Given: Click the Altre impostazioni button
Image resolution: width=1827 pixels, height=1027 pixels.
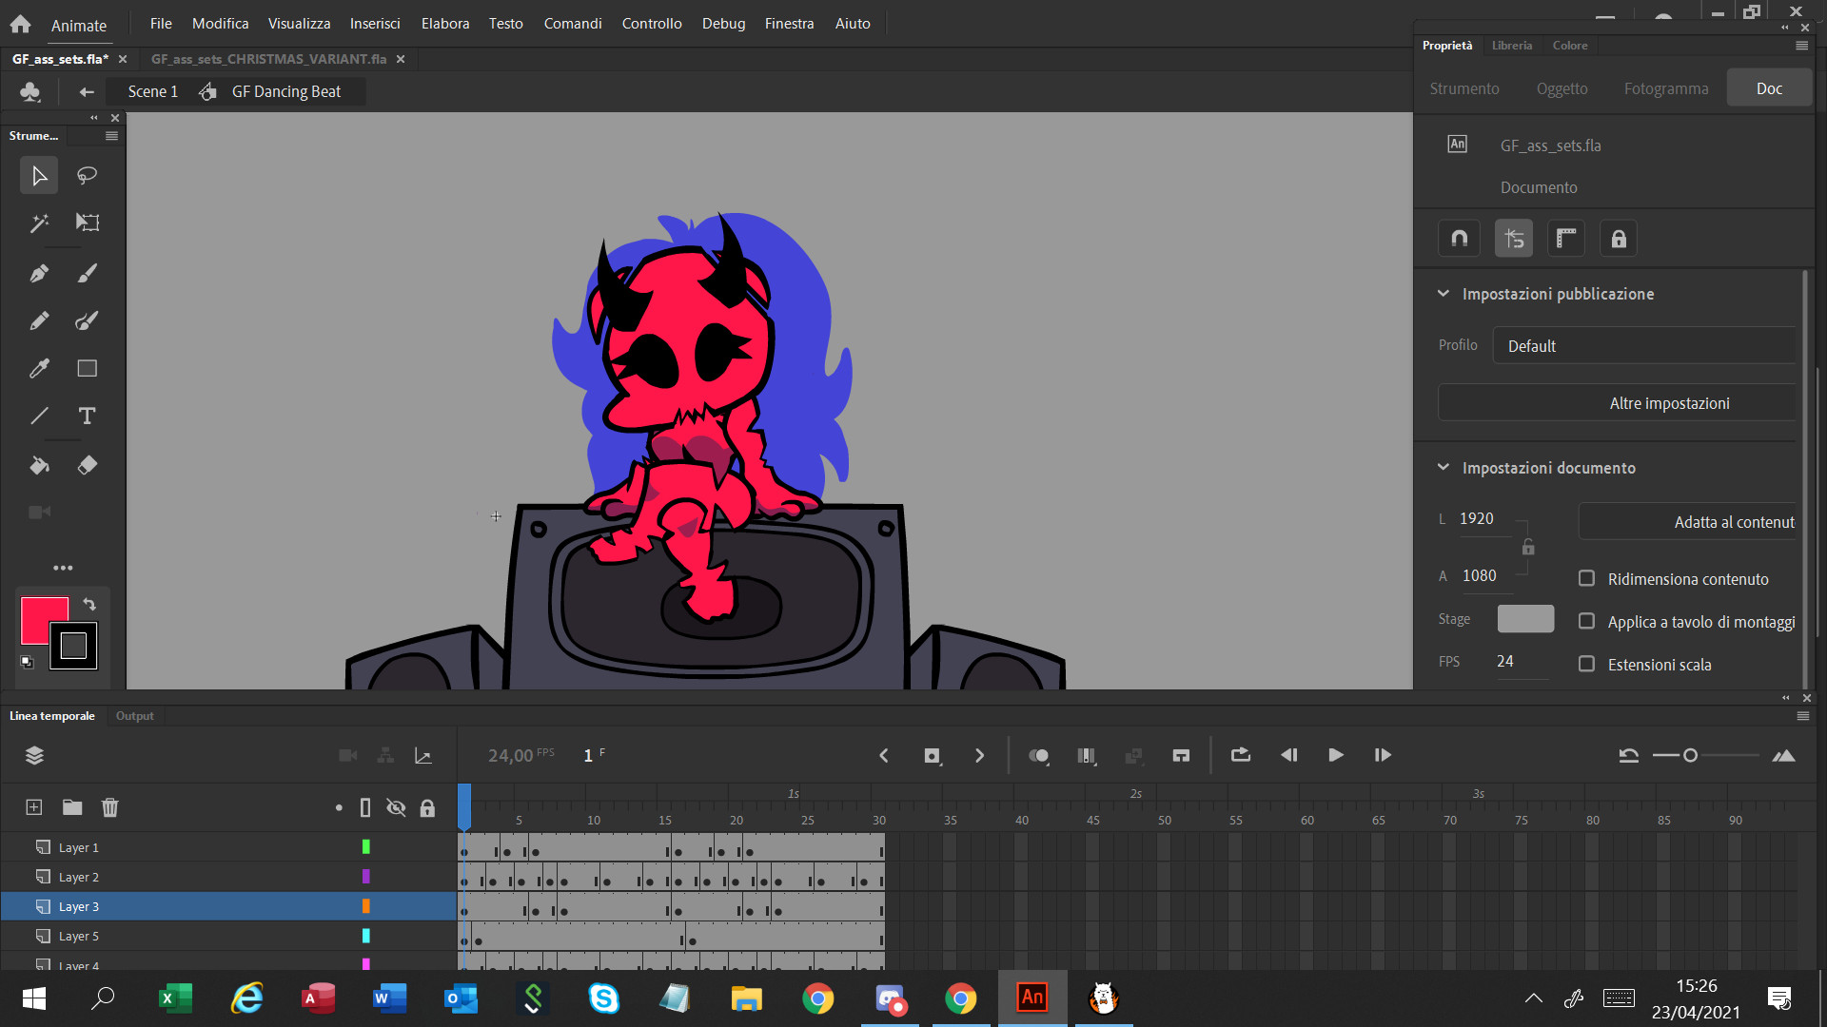Looking at the screenshot, I should click(x=1669, y=402).
